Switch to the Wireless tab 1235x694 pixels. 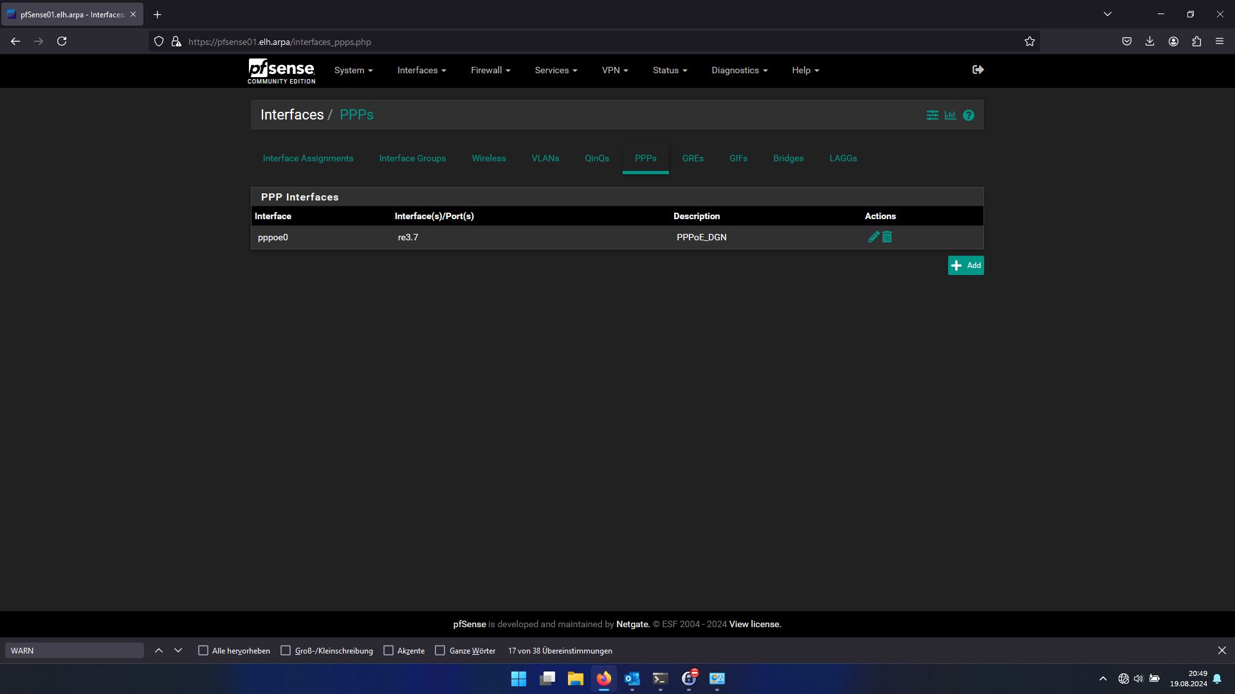click(489, 159)
